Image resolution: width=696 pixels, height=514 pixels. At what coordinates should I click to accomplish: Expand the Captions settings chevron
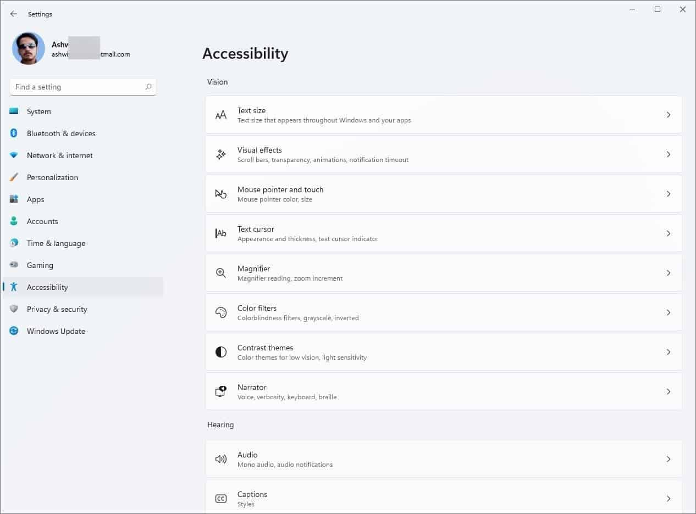click(x=669, y=499)
